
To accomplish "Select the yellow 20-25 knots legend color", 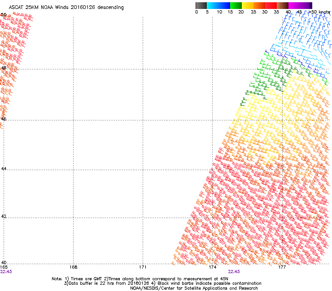I will coord(248,5).
